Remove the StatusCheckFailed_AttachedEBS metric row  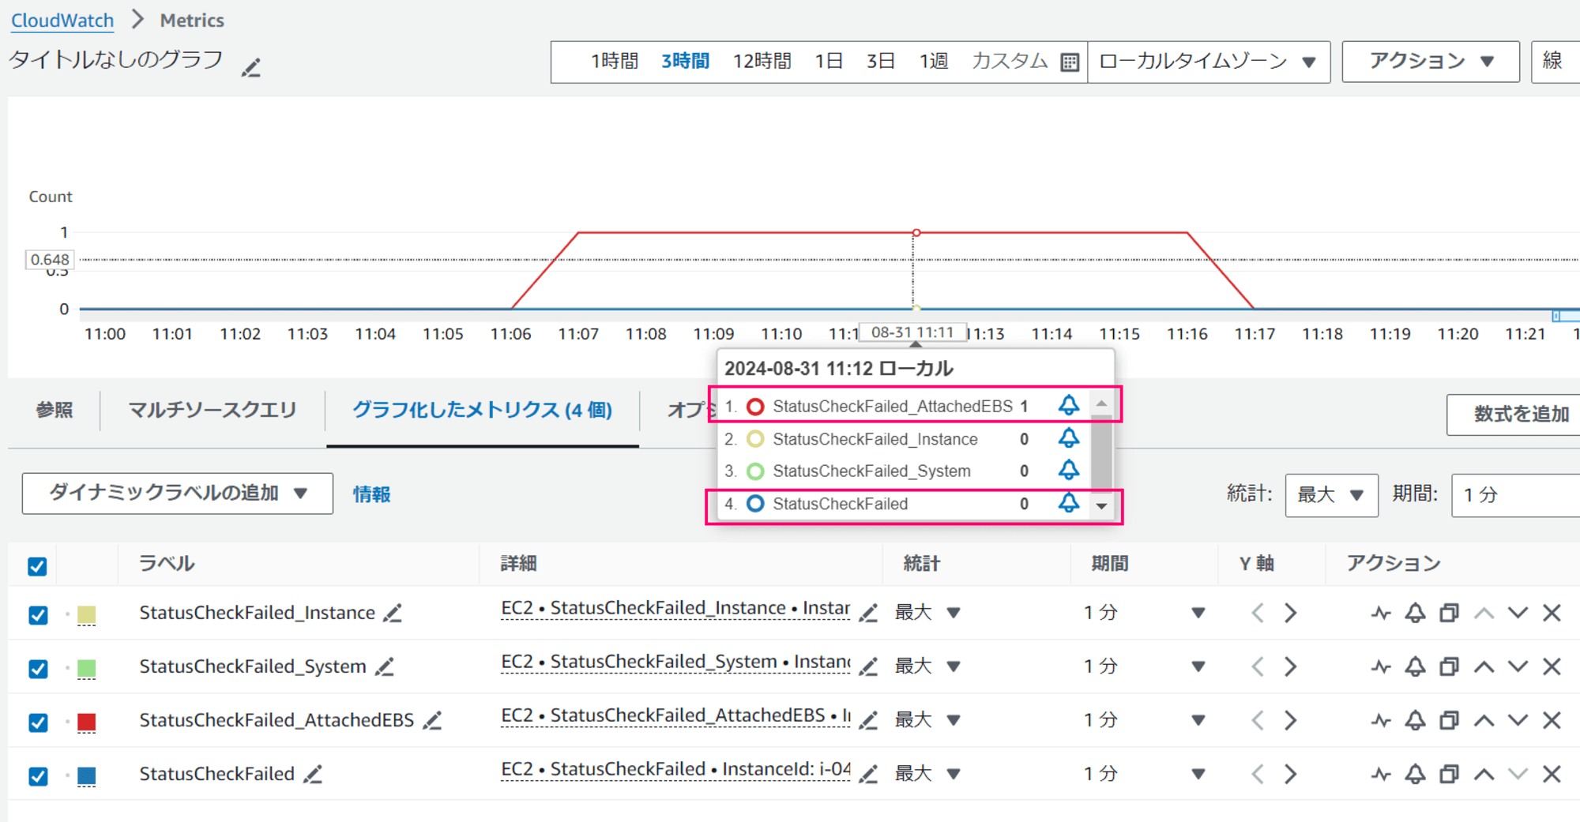coord(1552,720)
